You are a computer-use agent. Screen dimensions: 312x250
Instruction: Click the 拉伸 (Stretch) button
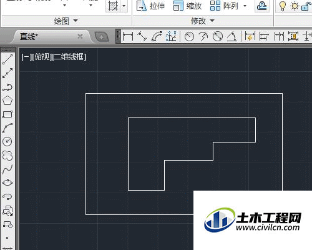pyautogui.click(x=150, y=6)
